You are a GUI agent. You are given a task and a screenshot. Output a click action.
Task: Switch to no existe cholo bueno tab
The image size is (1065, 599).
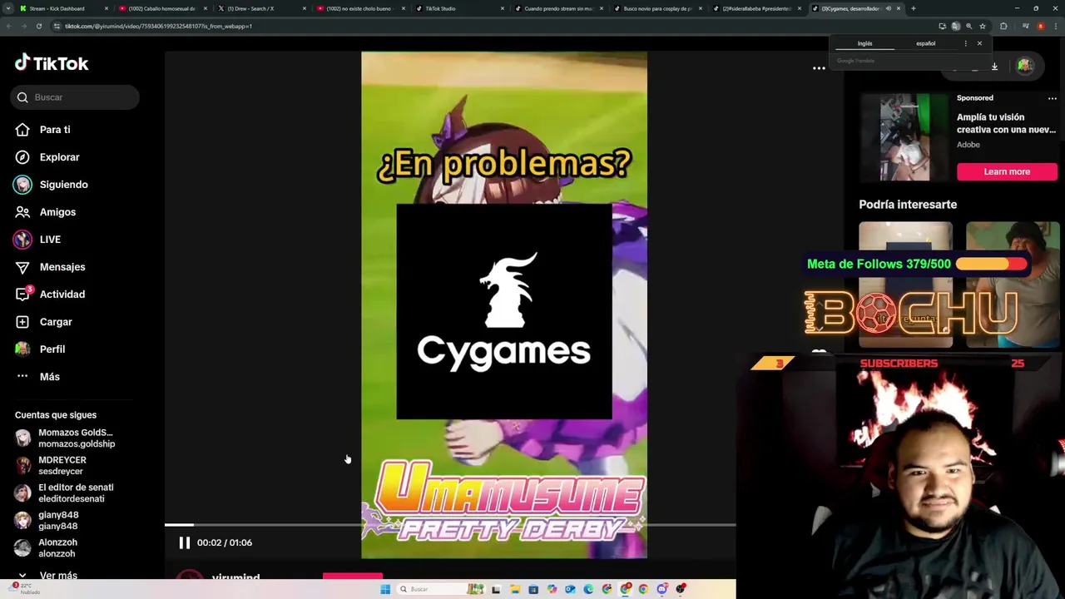(x=360, y=8)
